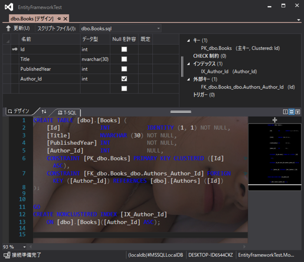Maximize the EntityFrameworkTest window

click(x=283, y=6)
